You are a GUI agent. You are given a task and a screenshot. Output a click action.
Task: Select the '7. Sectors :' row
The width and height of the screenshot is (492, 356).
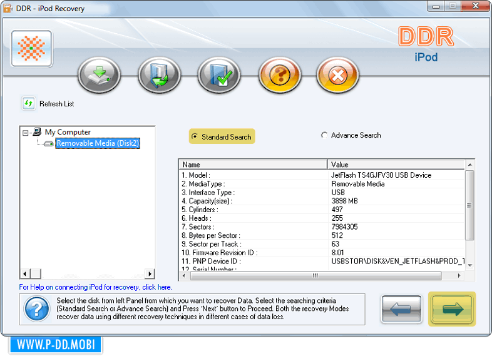(322, 226)
